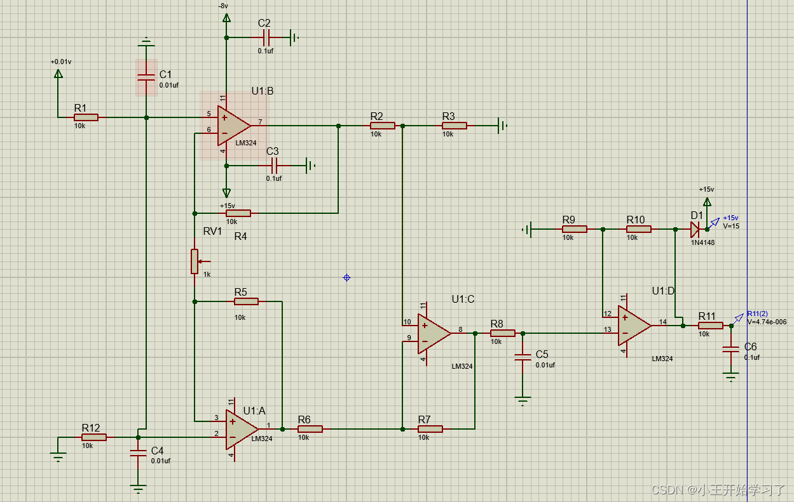794x502 pixels.
Task: Click the ground symbol below C4
Action: [x=138, y=489]
